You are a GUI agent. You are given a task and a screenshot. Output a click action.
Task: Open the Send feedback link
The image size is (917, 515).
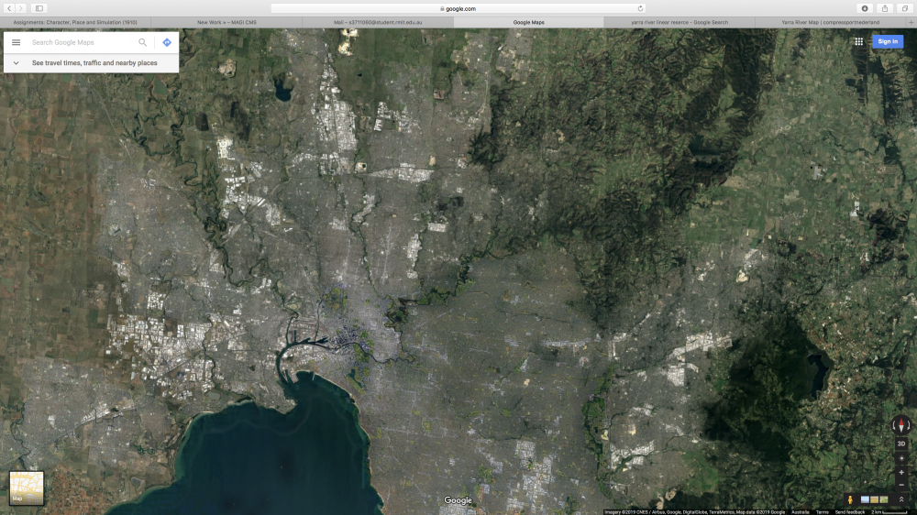pos(850,512)
